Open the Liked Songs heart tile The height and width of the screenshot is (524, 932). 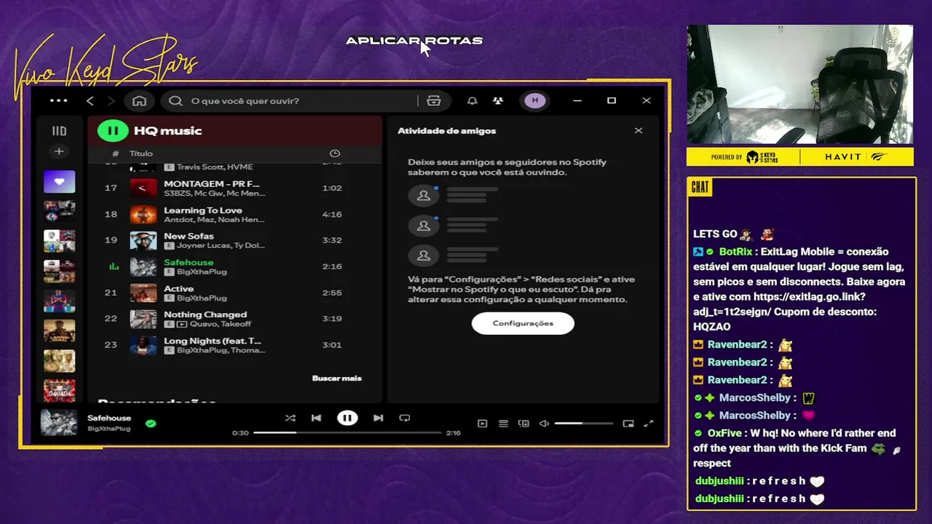pyautogui.click(x=59, y=182)
